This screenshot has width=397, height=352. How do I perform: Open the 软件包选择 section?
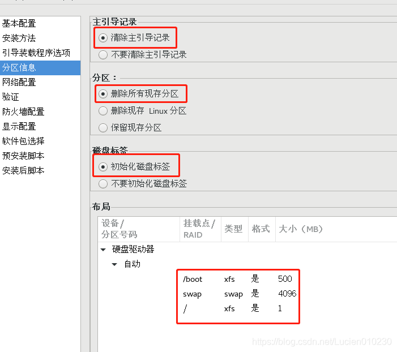coord(40,141)
